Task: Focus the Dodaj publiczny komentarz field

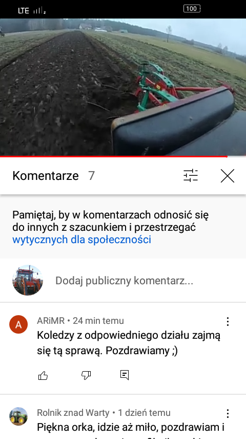Action: click(x=124, y=281)
